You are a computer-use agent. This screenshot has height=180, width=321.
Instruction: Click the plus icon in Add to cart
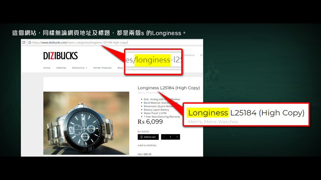[141, 137]
